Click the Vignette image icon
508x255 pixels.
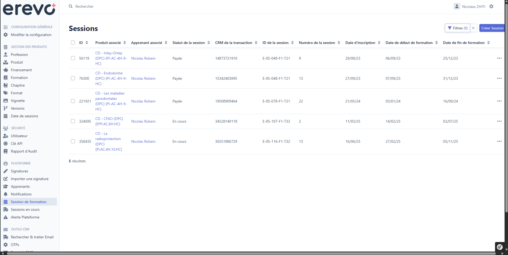tap(6, 101)
